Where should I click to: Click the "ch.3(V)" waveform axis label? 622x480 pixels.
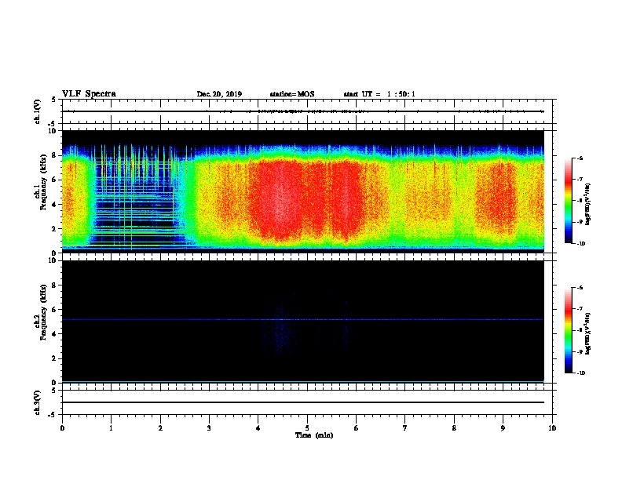[x=38, y=402]
